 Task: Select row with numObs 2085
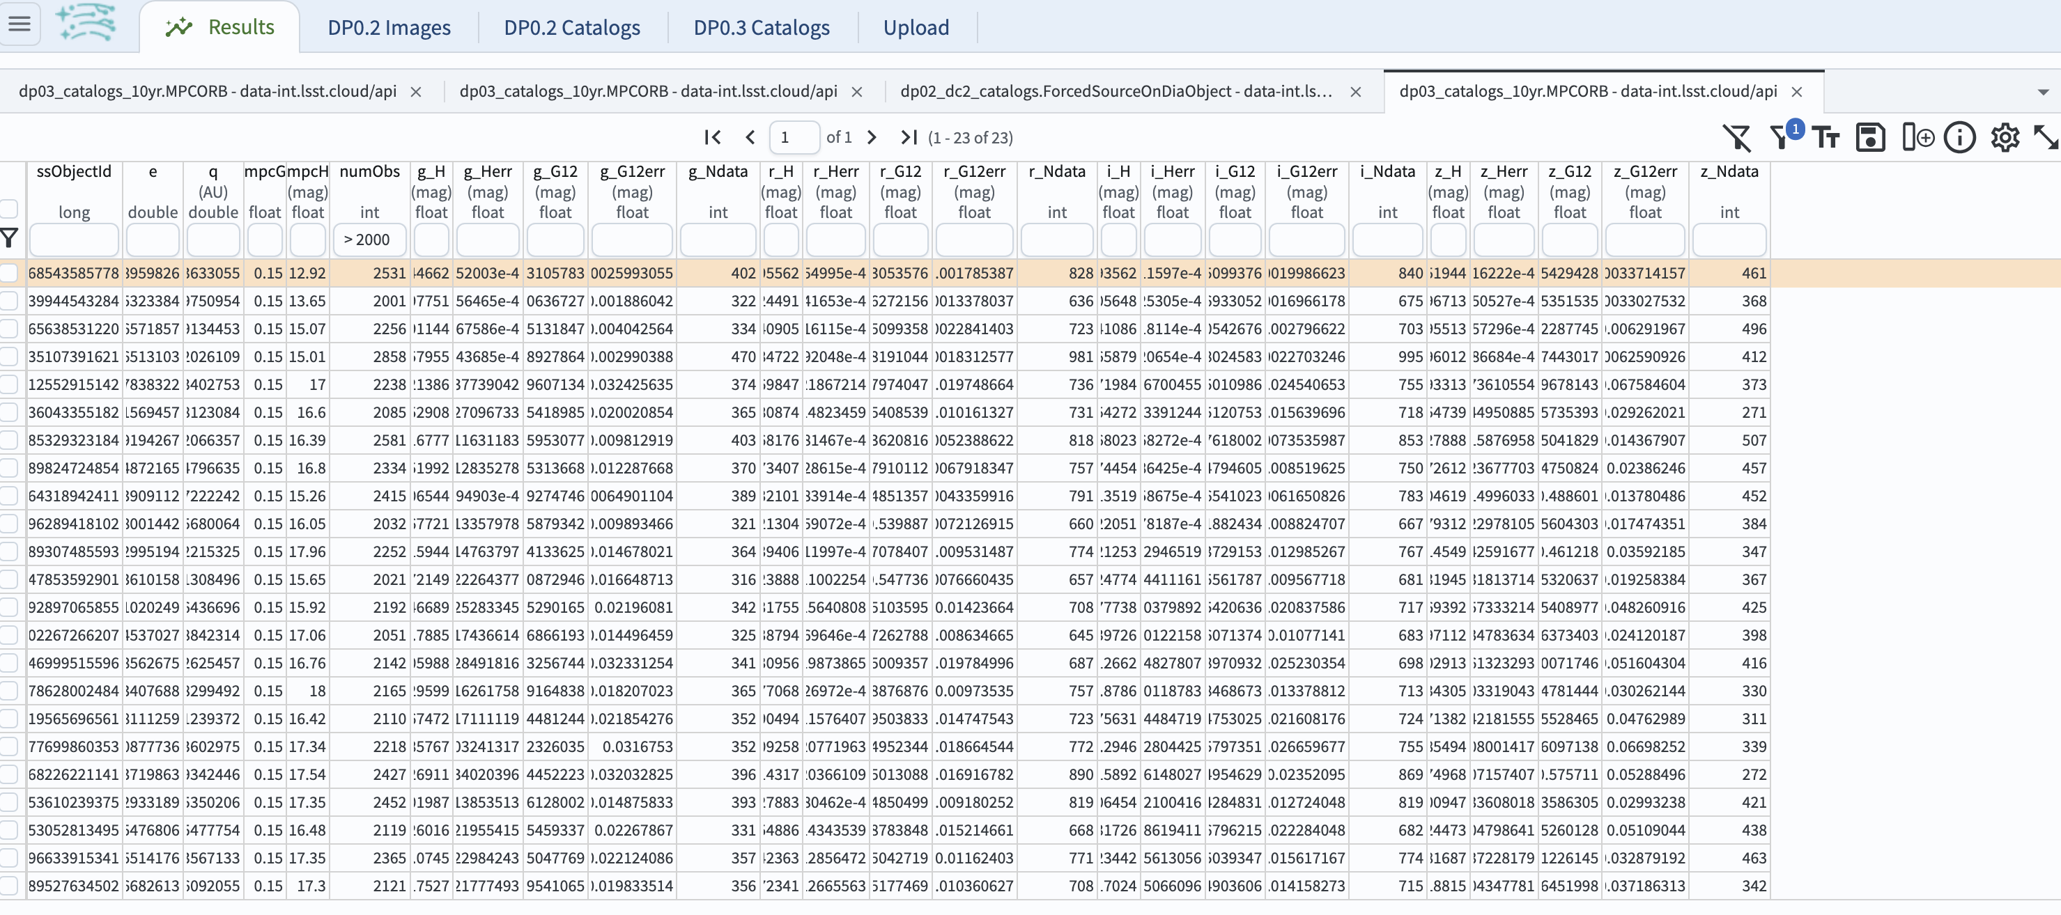[9, 413]
